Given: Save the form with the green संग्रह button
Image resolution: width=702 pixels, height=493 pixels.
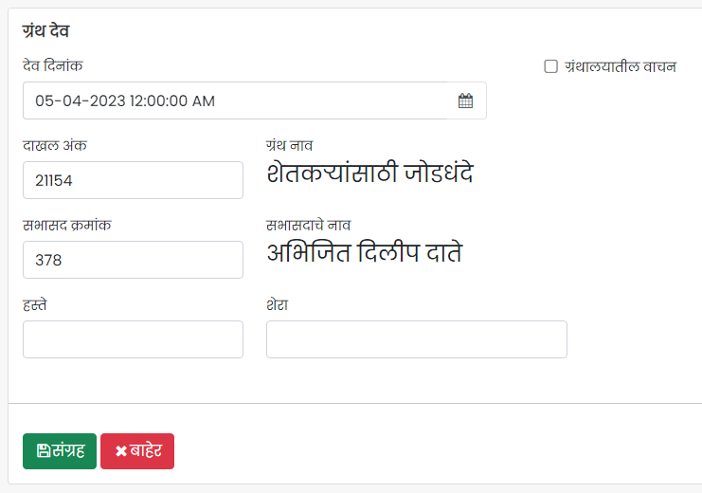Looking at the screenshot, I should [60, 451].
